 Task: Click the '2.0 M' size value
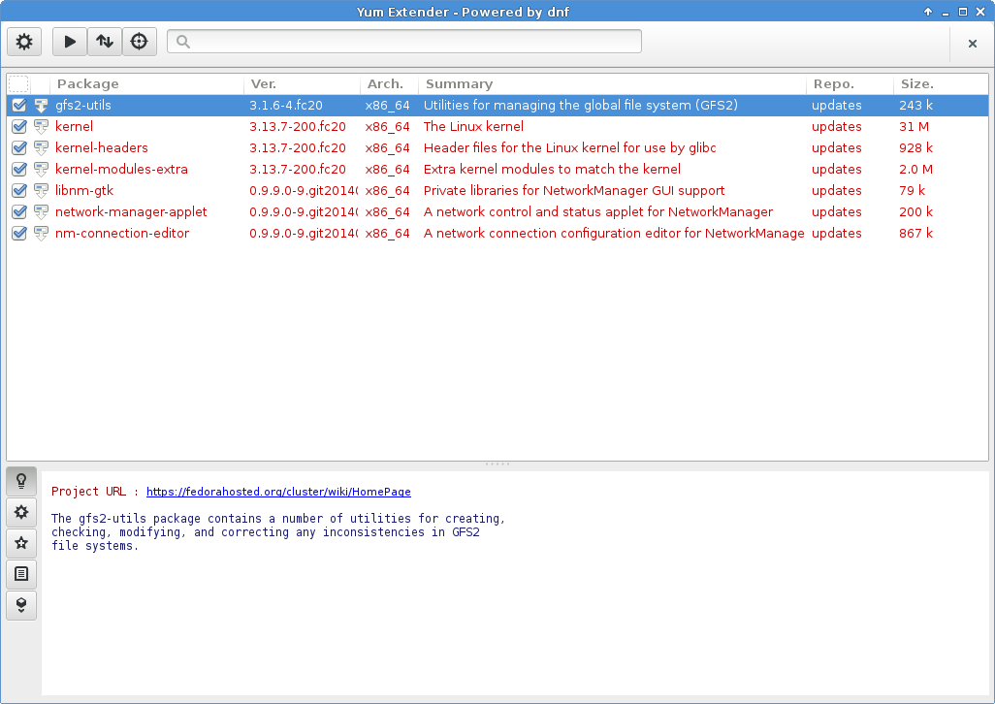[915, 170]
